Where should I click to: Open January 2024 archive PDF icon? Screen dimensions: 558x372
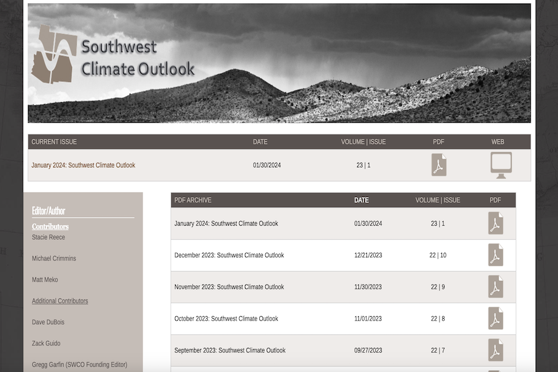point(495,223)
